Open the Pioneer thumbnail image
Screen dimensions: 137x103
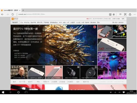[x=119, y=31]
